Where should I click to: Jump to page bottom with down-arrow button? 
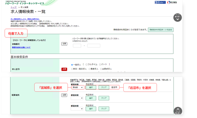click(x=178, y=18)
